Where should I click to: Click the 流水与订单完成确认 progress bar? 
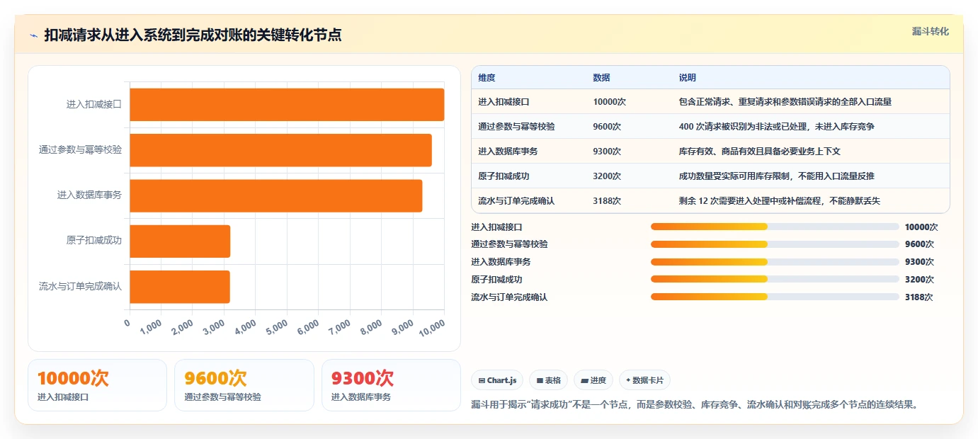pyautogui.click(x=775, y=297)
